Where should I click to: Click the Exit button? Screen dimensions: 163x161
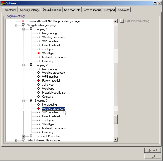point(153,156)
